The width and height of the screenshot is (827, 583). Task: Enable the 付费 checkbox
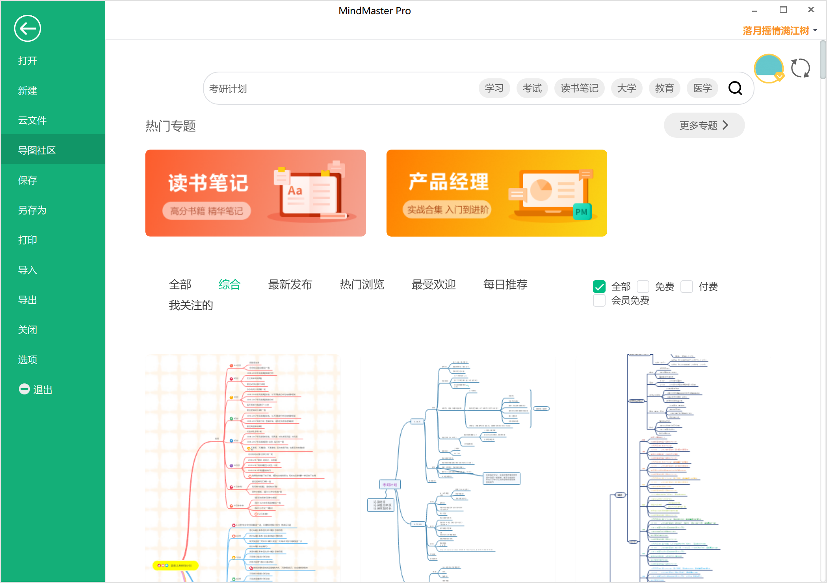(687, 286)
